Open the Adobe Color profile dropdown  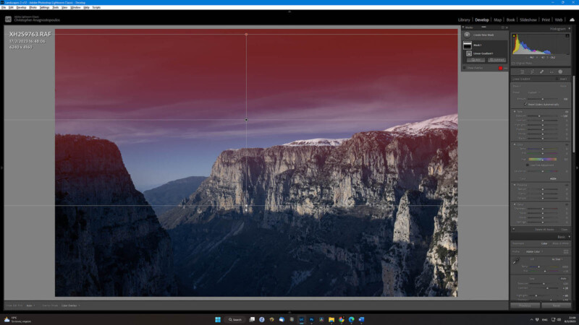[533, 251]
